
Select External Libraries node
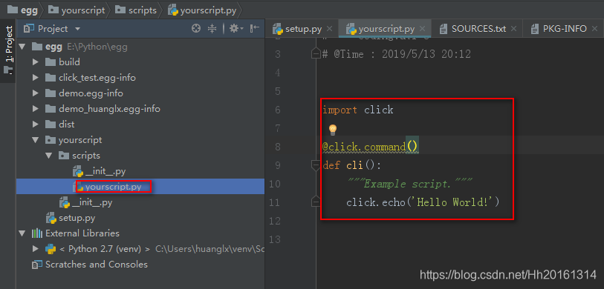82,233
